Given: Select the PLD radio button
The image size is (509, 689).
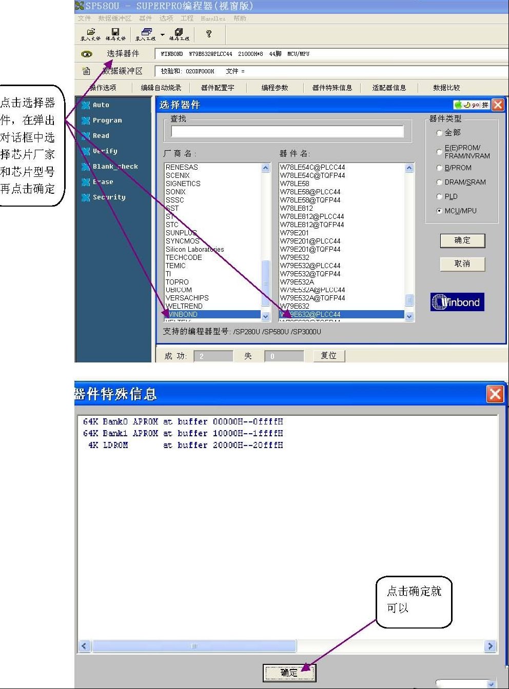Looking at the screenshot, I should point(439,196).
